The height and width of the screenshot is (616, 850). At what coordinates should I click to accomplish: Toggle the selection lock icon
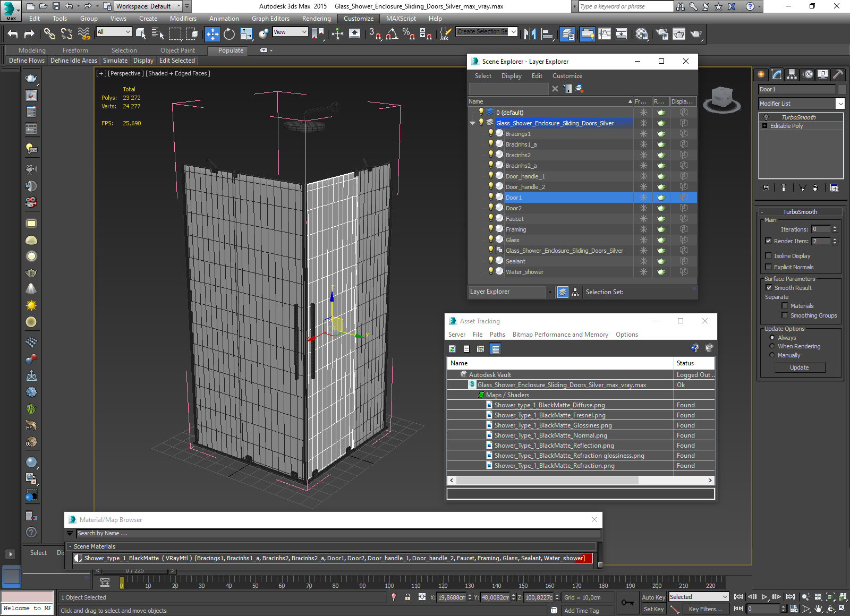click(x=407, y=597)
